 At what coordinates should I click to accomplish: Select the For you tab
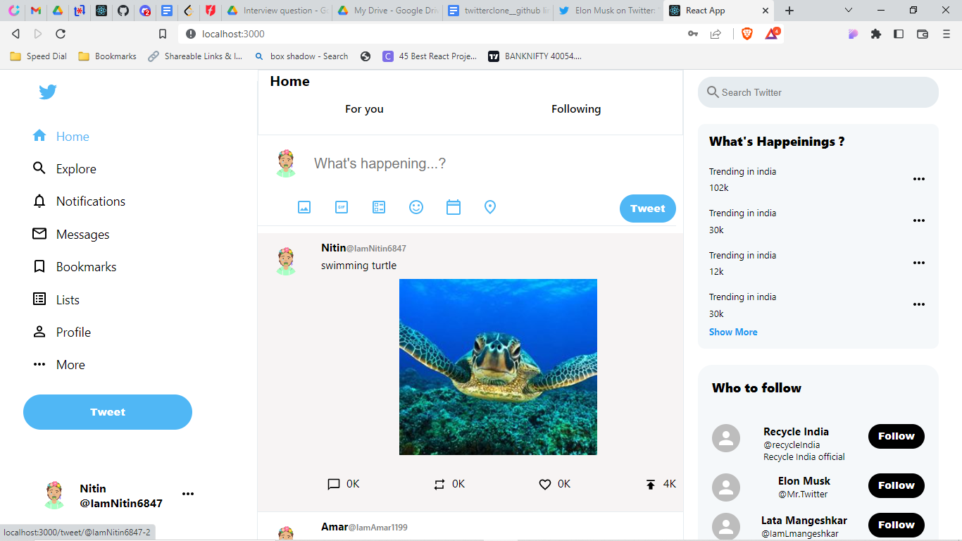pyautogui.click(x=364, y=109)
